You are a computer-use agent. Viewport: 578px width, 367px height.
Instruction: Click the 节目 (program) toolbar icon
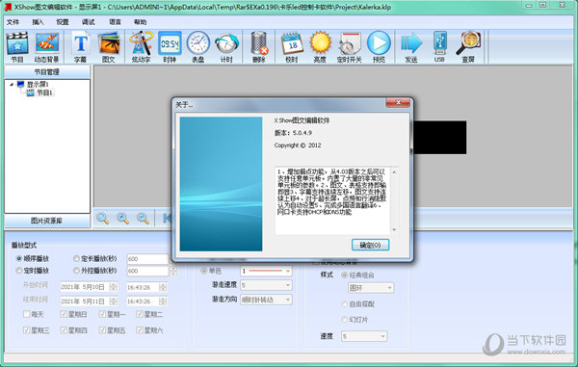(17, 47)
